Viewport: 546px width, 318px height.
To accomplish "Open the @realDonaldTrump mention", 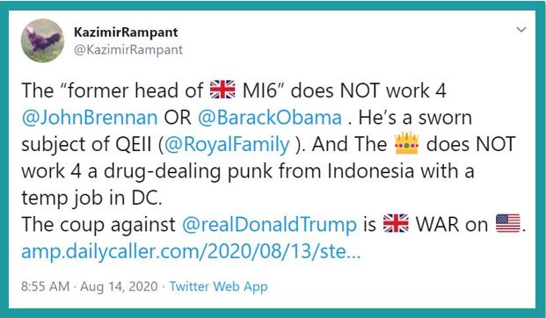I will pyautogui.click(x=269, y=224).
